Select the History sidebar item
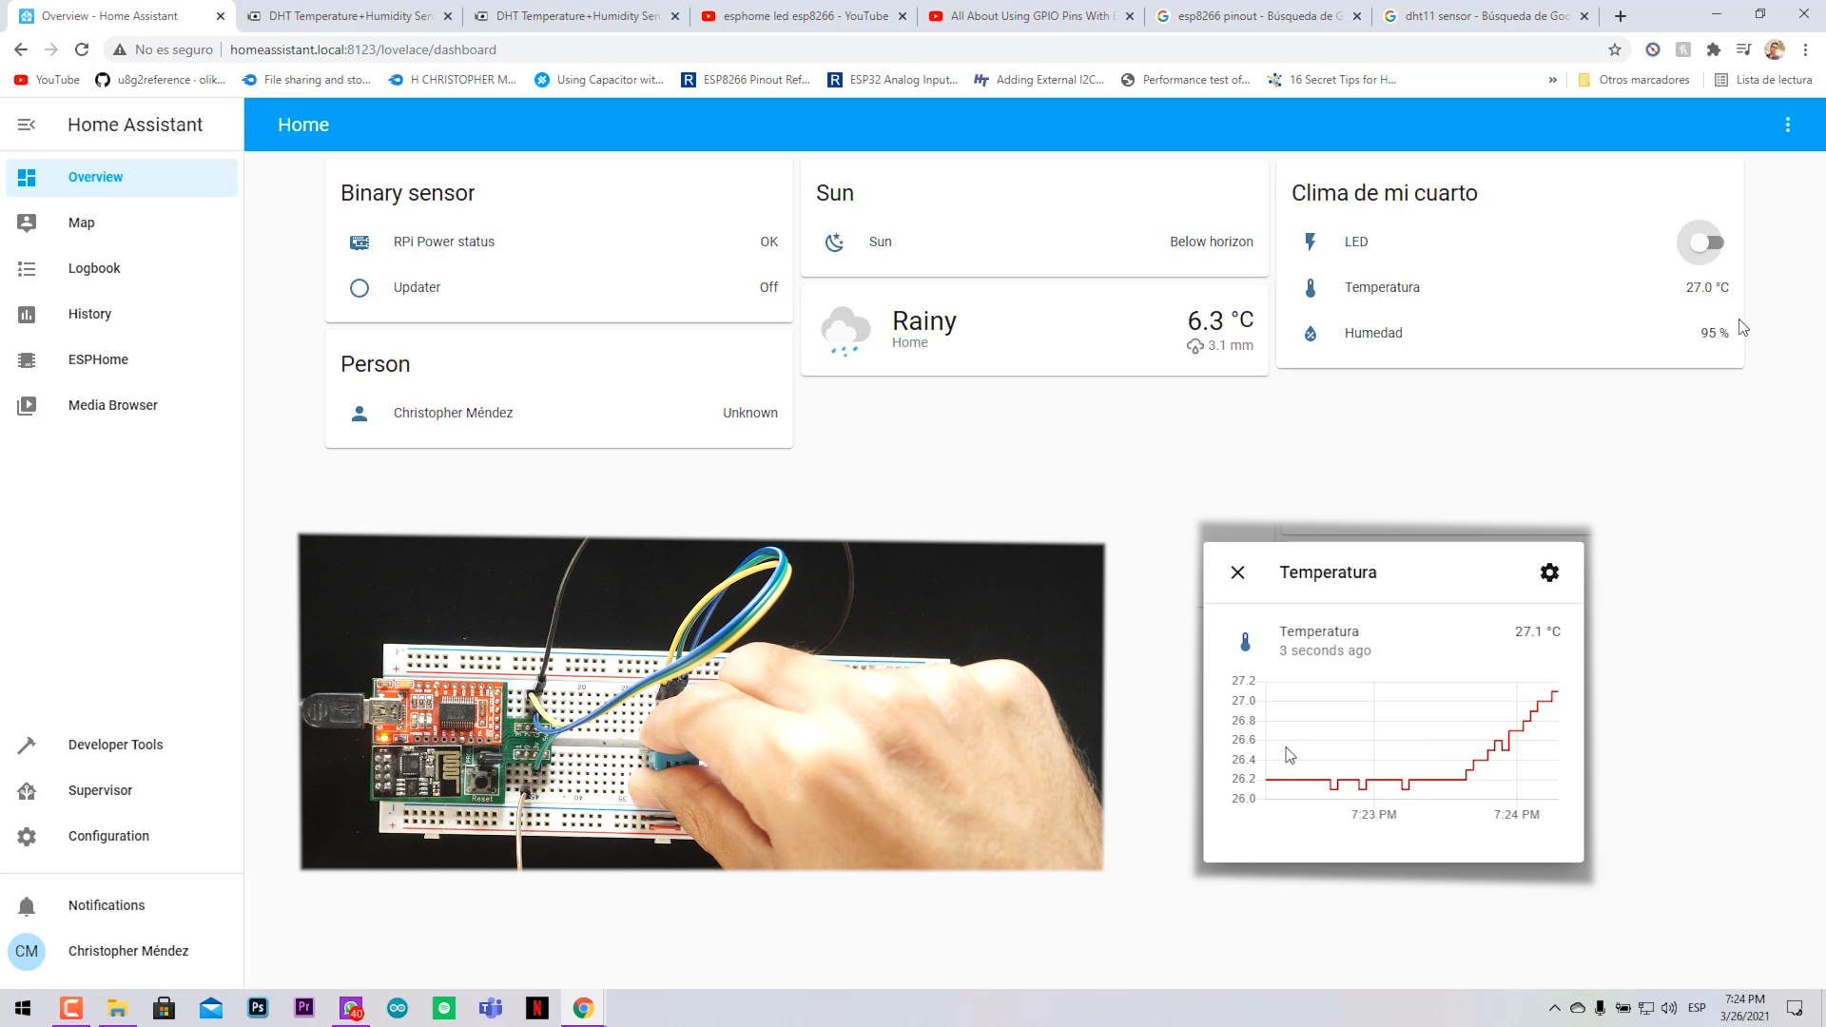The width and height of the screenshot is (1826, 1027). (89, 314)
